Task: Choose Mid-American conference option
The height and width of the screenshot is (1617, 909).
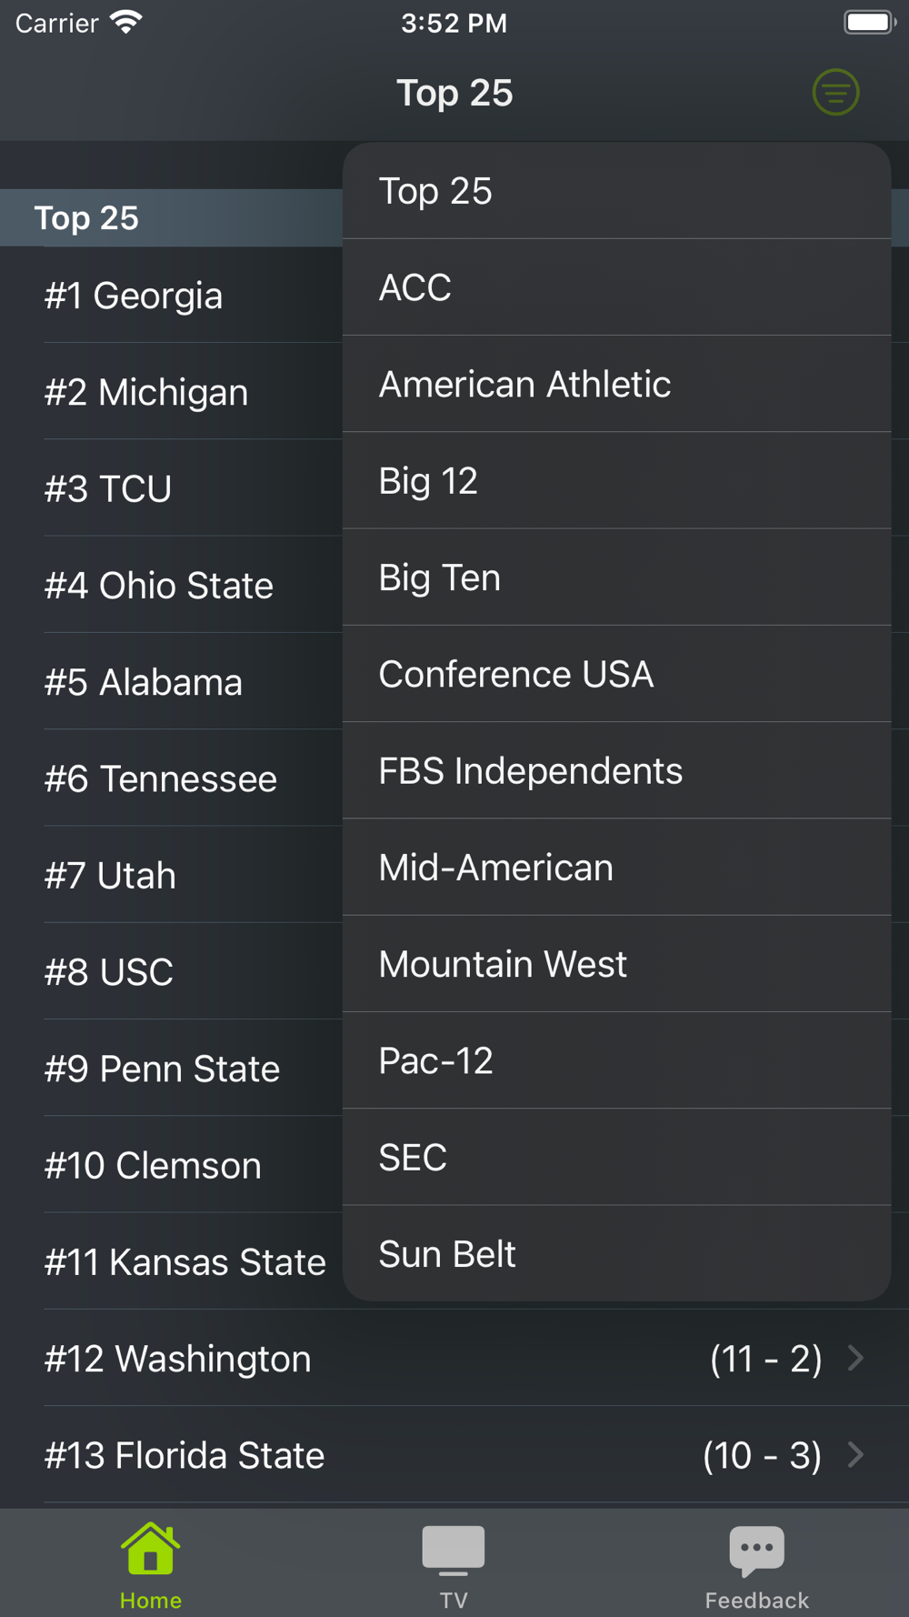Action: tap(616, 867)
